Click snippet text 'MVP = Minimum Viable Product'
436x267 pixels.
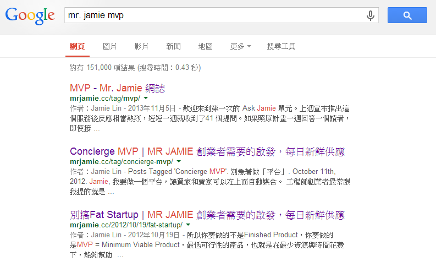coord(129,245)
